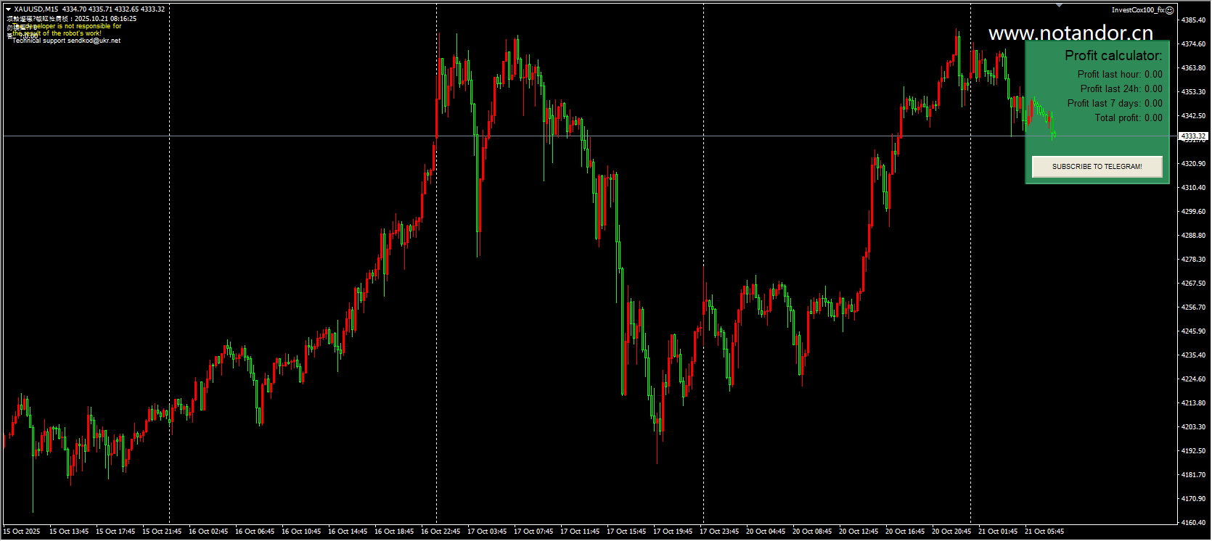Image resolution: width=1212 pixels, height=541 pixels.
Task: Click time axis label 16 Oct 10:45
Action: (301, 532)
